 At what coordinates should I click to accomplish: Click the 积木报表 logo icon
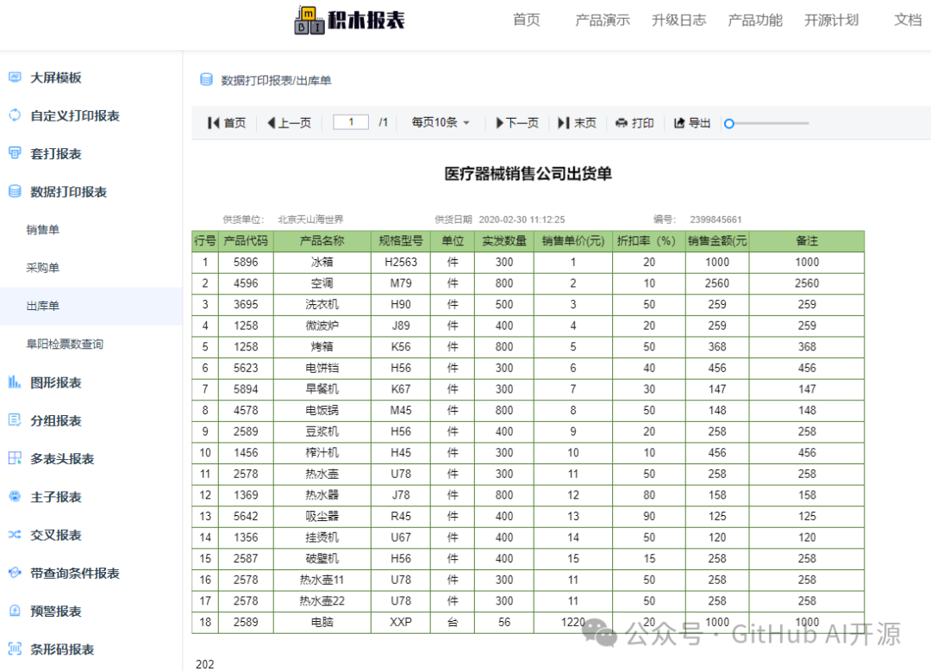coord(309,20)
